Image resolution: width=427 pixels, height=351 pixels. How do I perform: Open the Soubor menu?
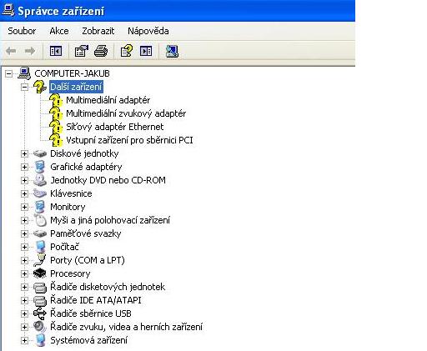coord(22,31)
